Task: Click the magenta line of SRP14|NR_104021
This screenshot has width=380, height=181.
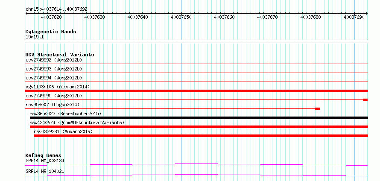Action: click(196, 175)
